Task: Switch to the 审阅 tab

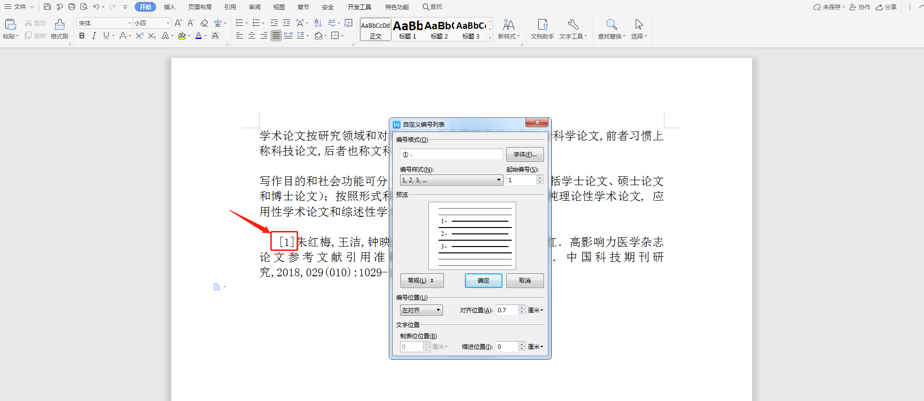Action: tap(255, 7)
